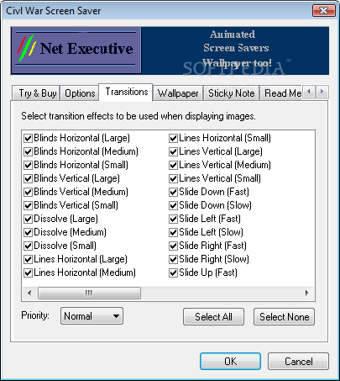
Task: Switch to the Wallpaper tab
Action: click(x=178, y=93)
